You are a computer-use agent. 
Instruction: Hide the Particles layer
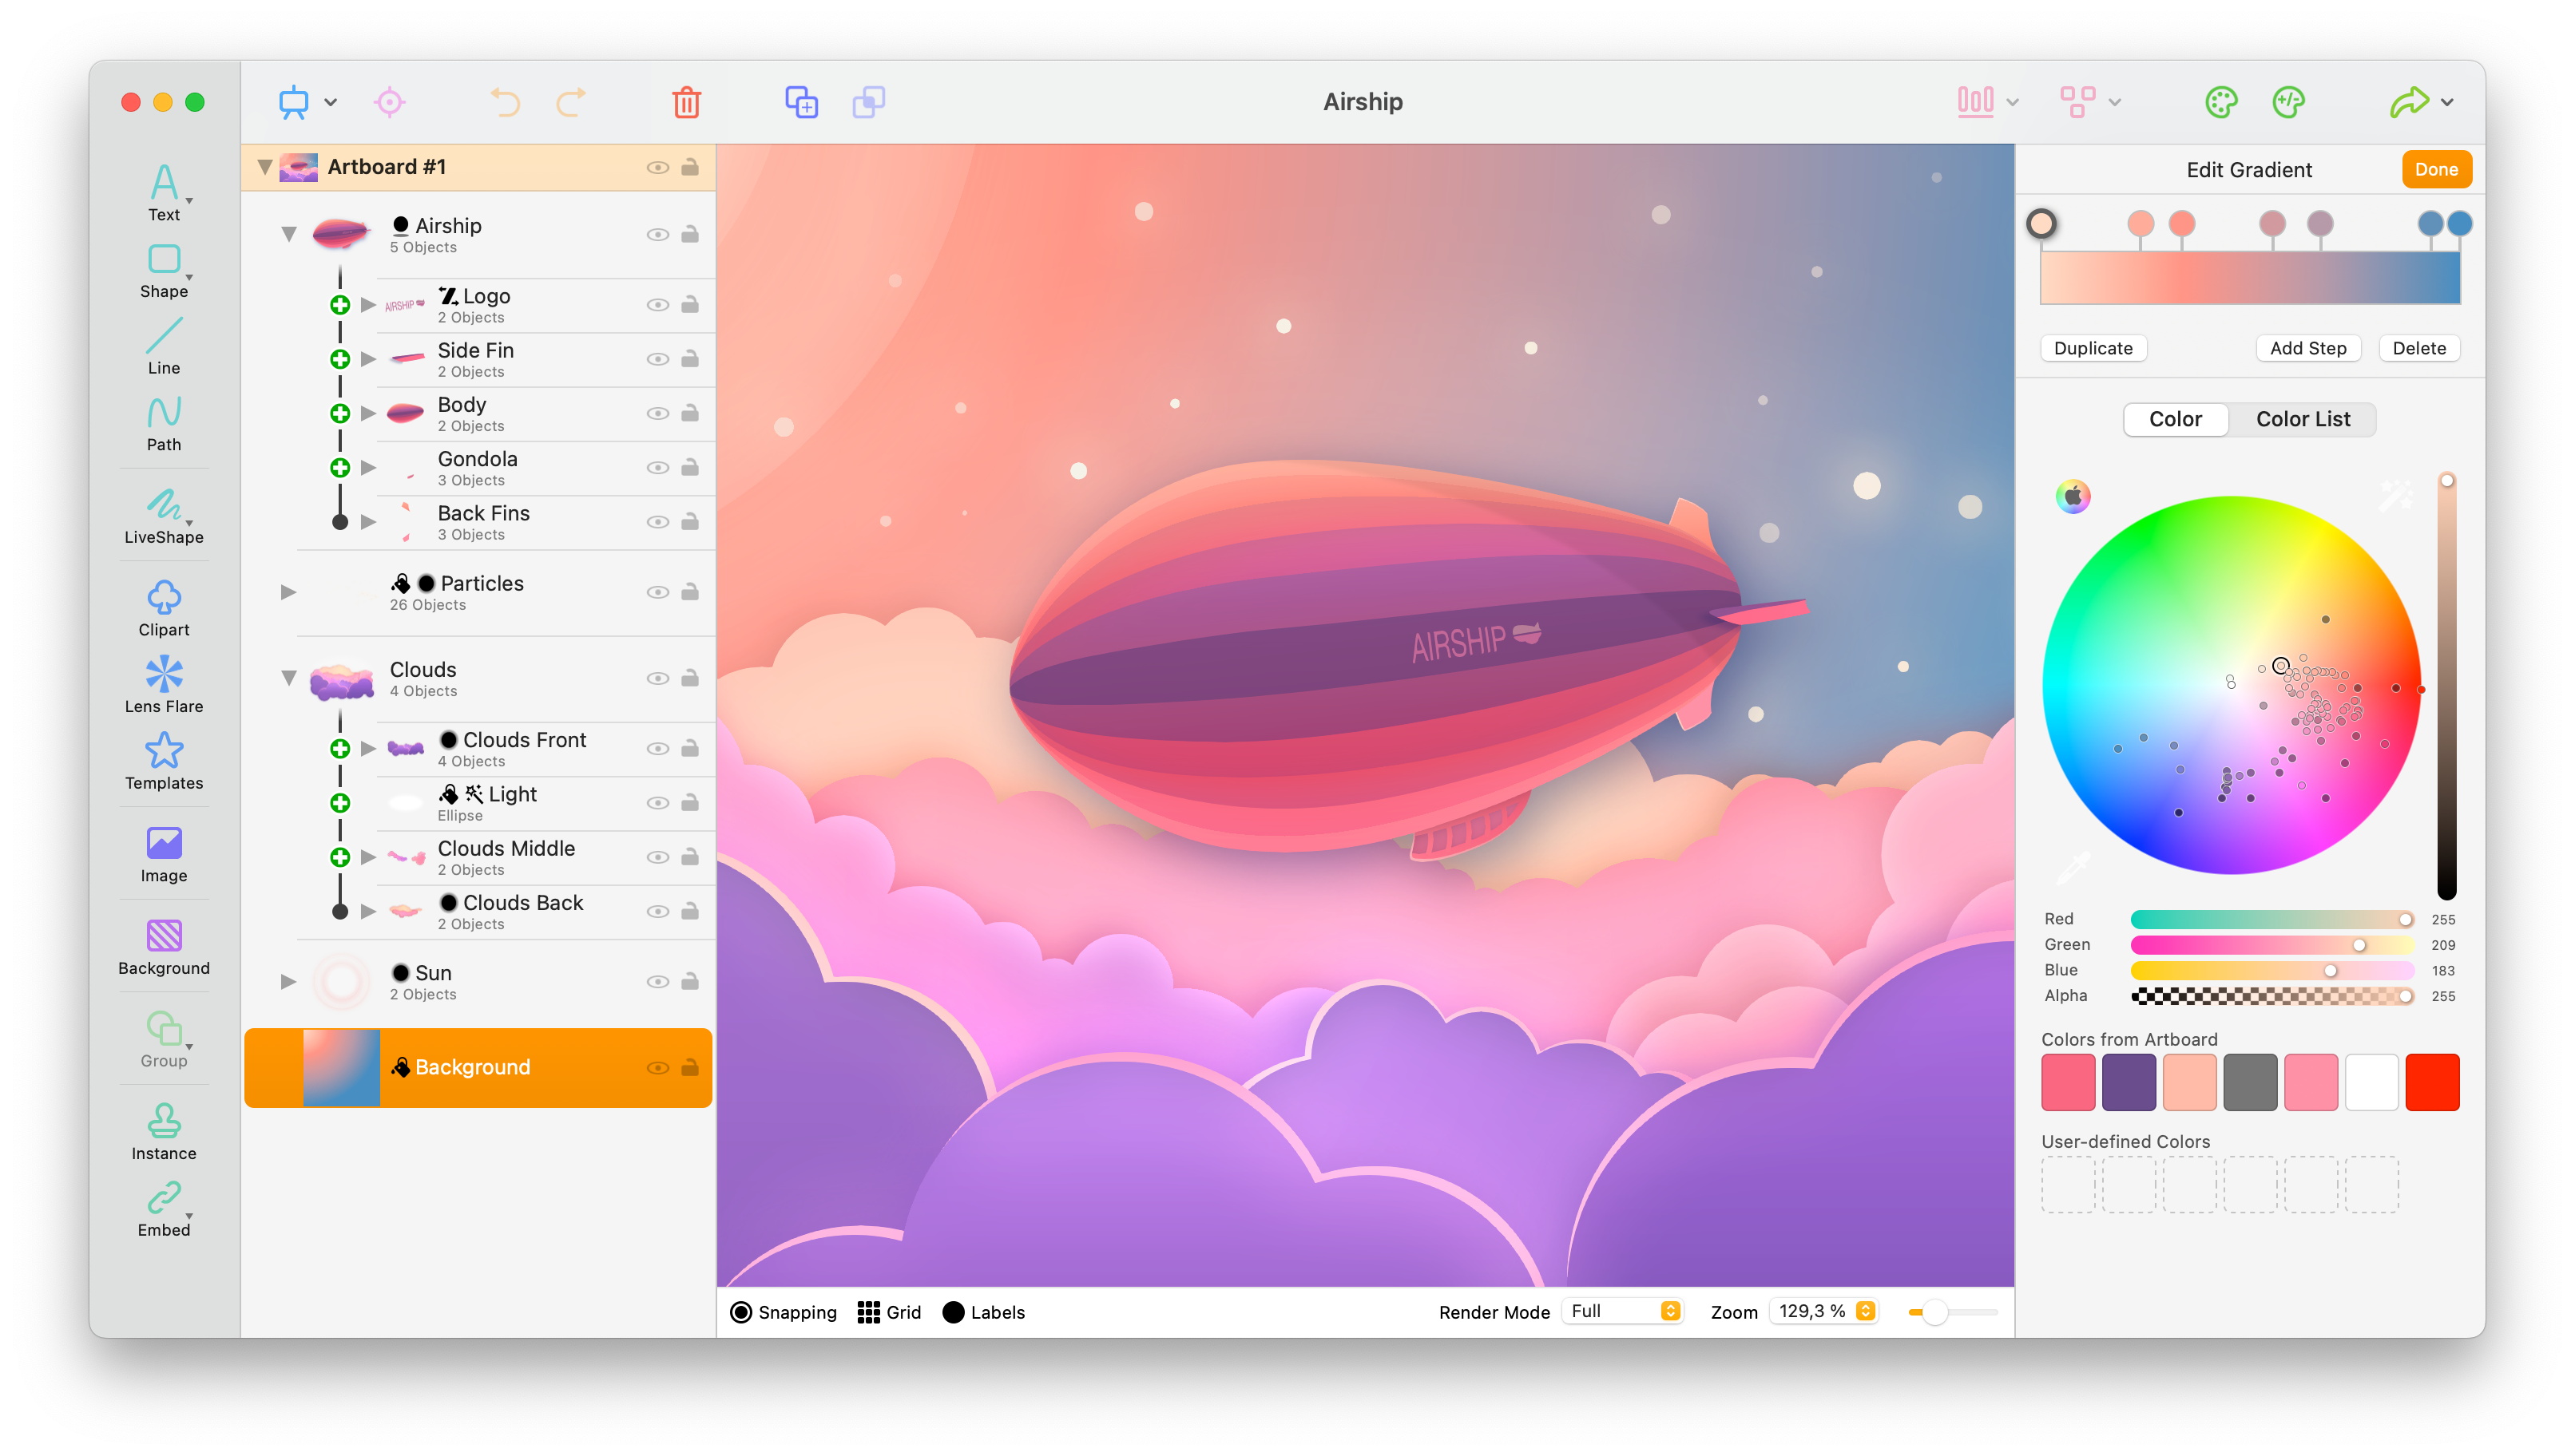coord(657,593)
